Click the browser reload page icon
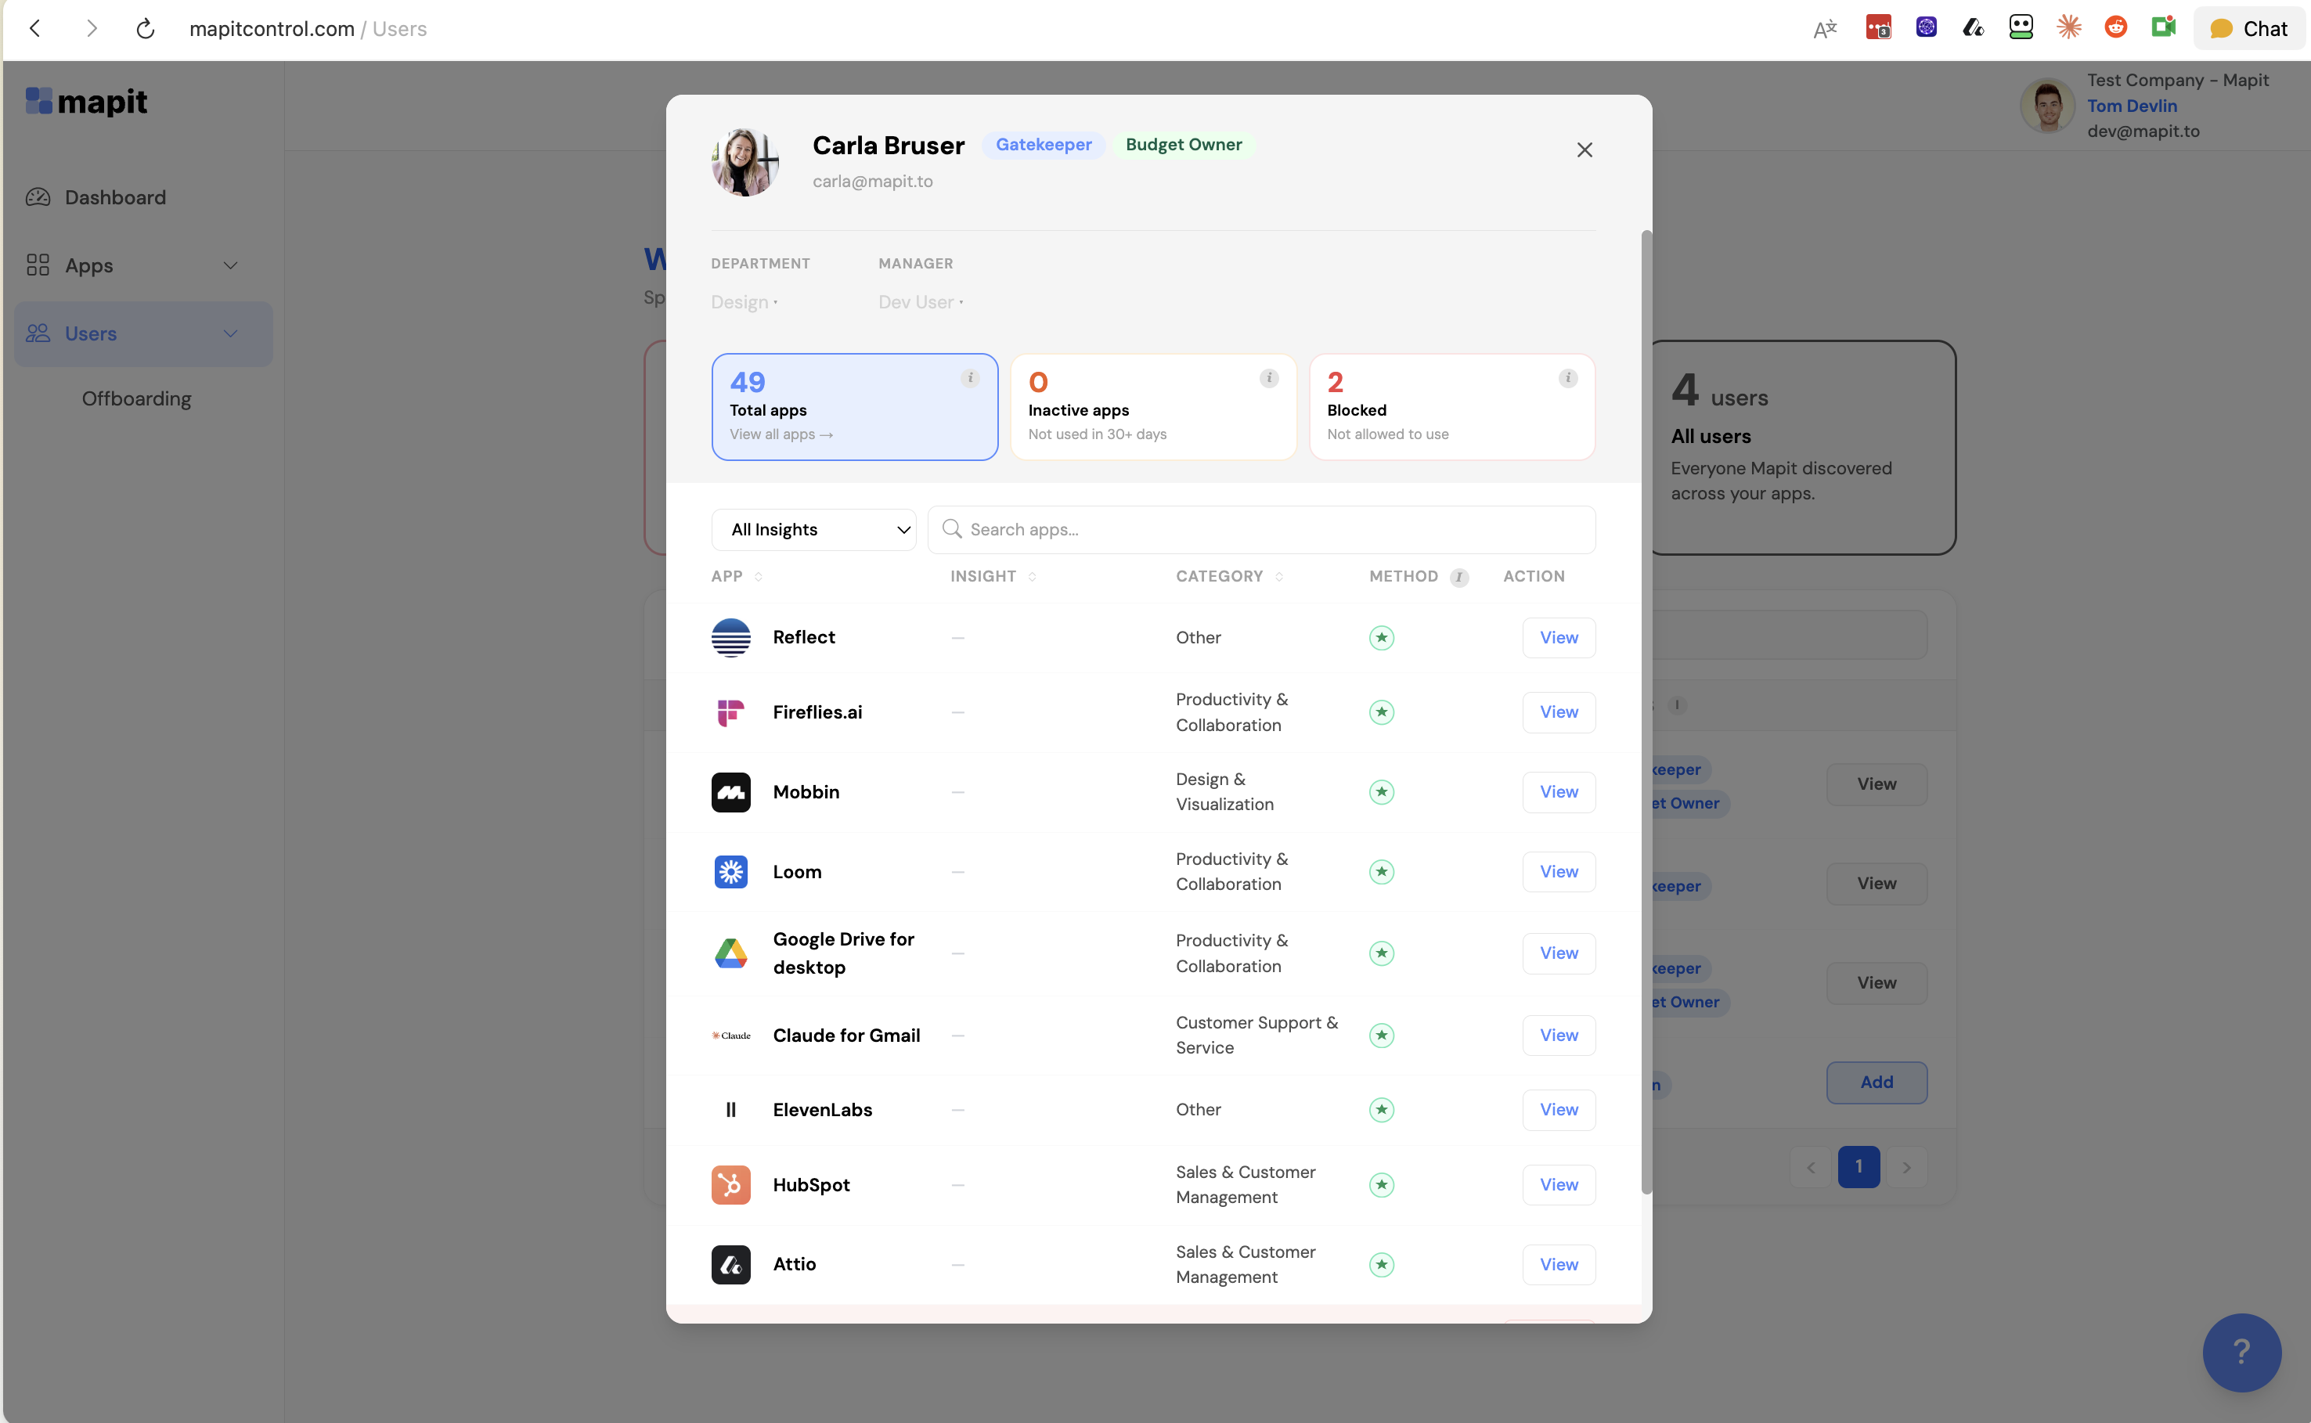The height and width of the screenshot is (1423, 2311). (145, 29)
